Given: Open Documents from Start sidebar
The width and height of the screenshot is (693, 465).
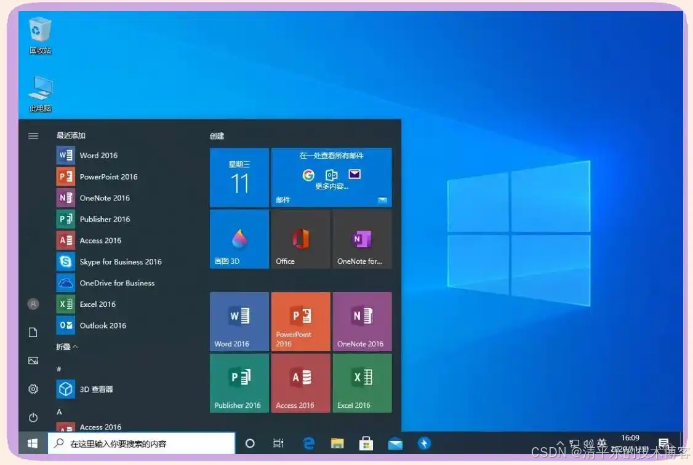Looking at the screenshot, I should pyautogui.click(x=33, y=333).
